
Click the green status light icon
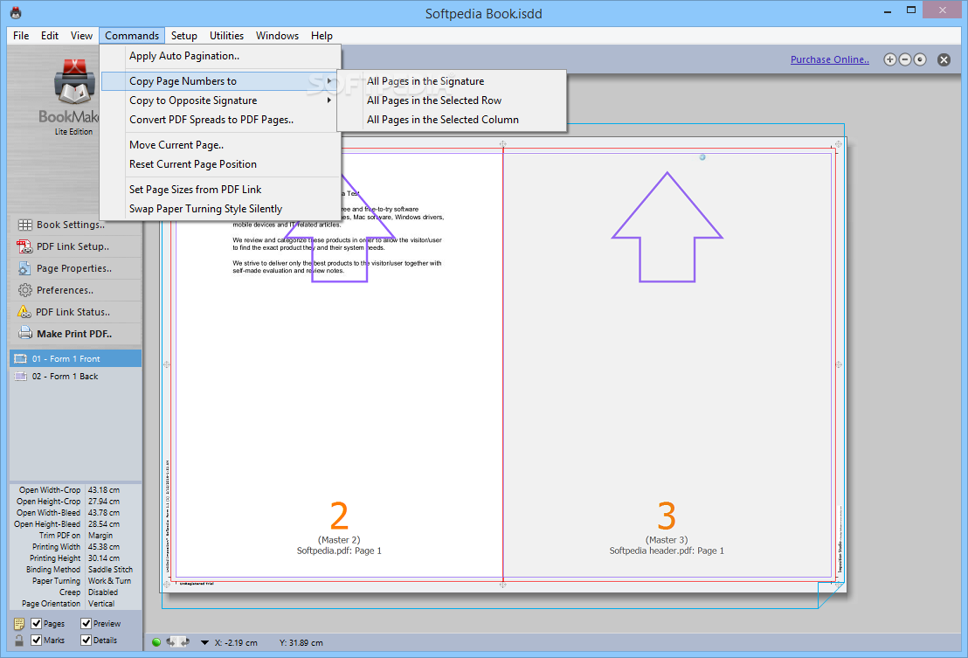(156, 642)
